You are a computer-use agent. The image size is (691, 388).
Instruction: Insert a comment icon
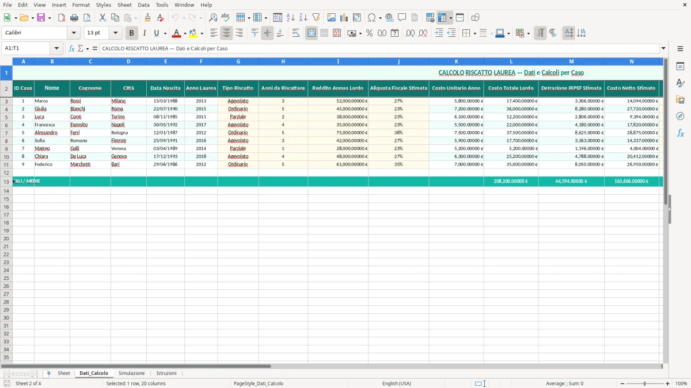pos(402,18)
